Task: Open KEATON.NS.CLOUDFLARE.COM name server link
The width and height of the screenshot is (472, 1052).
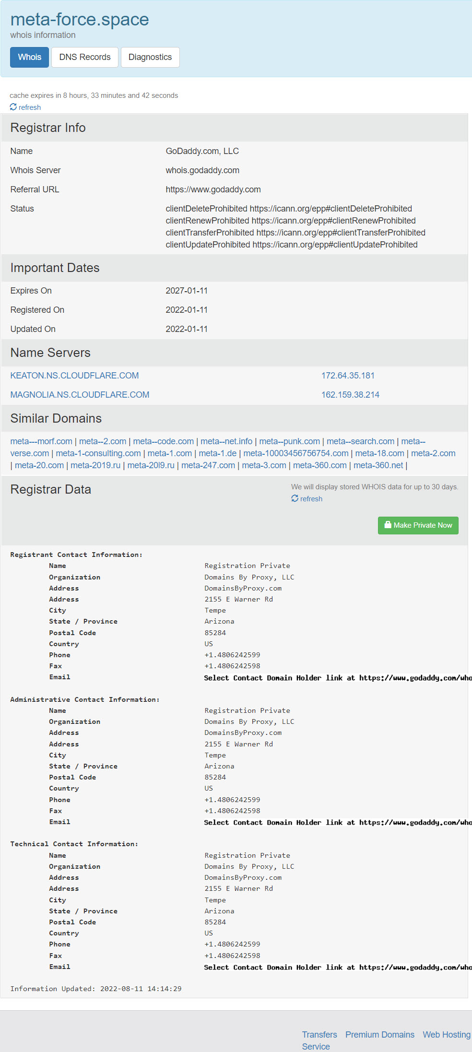Action: (x=75, y=376)
